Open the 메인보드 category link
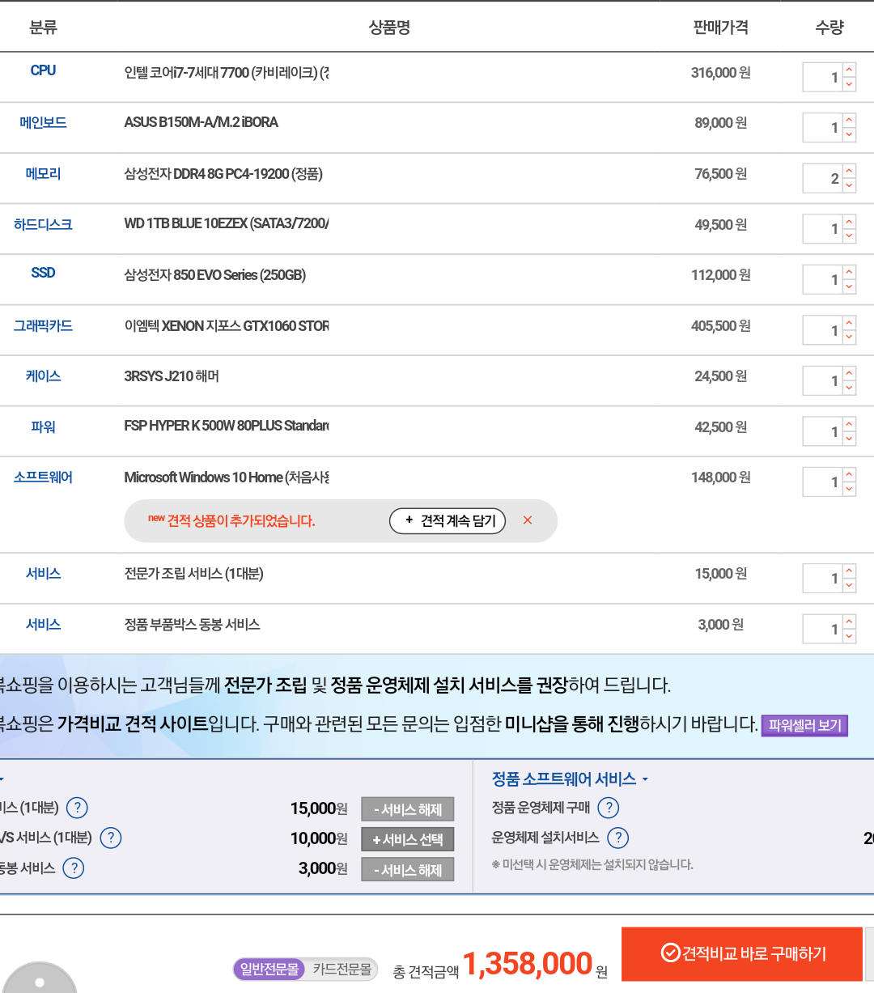874x993 pixels. [43, 122]
